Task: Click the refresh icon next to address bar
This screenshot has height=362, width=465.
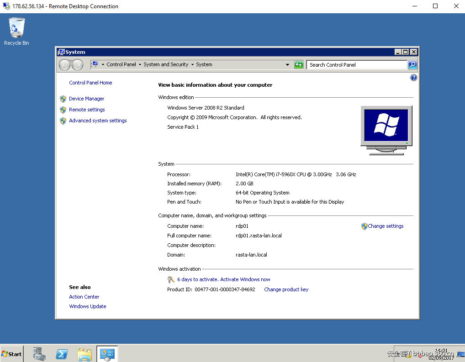Action: 299,65
